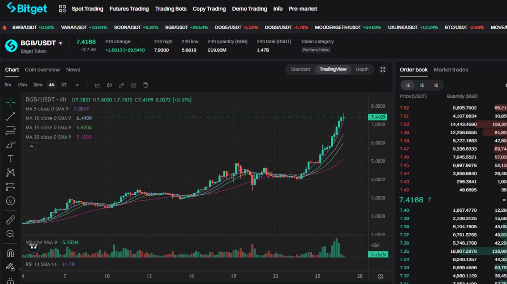Viewport: 507px width, 284px height.
Task: Pick the ruler measure tool
Action: (x=11, y=220)
